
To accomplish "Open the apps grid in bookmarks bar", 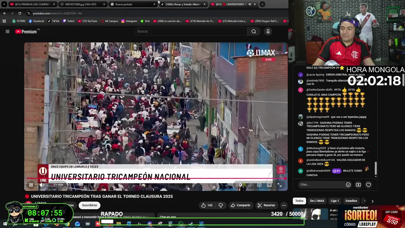I will (4, 21).
